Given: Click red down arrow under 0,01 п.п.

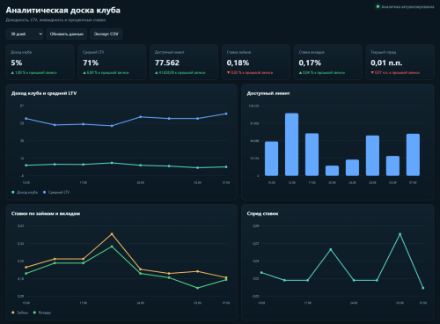Looking at the screenshot, I should pyautogui.click(x=372, y=72).
